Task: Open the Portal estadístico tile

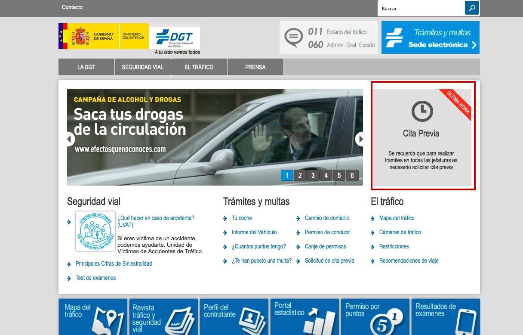Action: click(305, 316)
